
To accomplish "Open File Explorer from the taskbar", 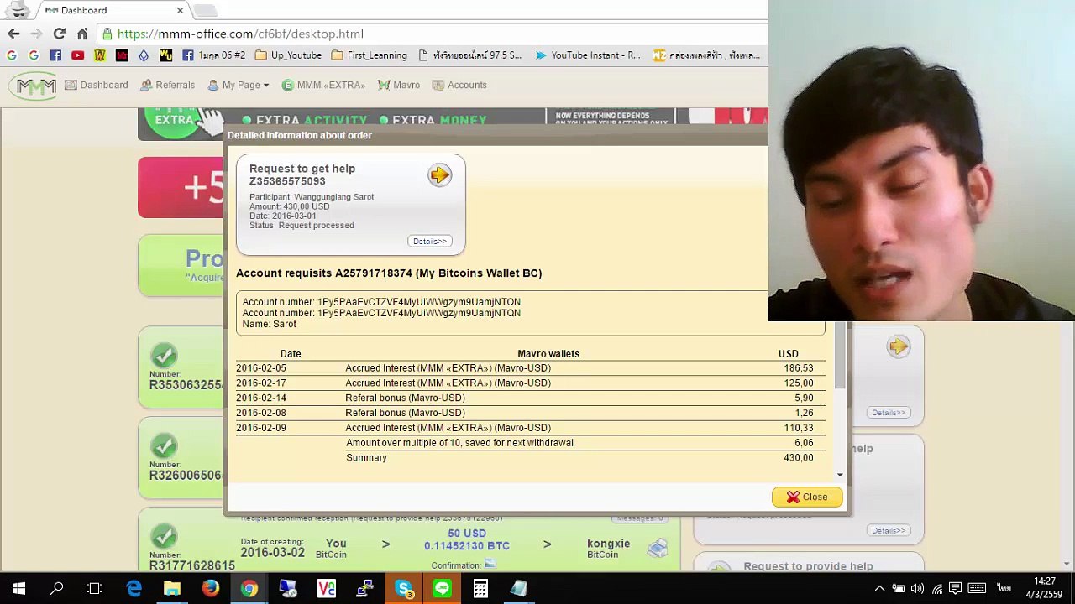I will pyautogui.click(x=172, y=589).
